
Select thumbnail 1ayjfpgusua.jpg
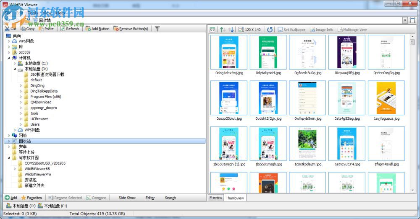(386, 98)
